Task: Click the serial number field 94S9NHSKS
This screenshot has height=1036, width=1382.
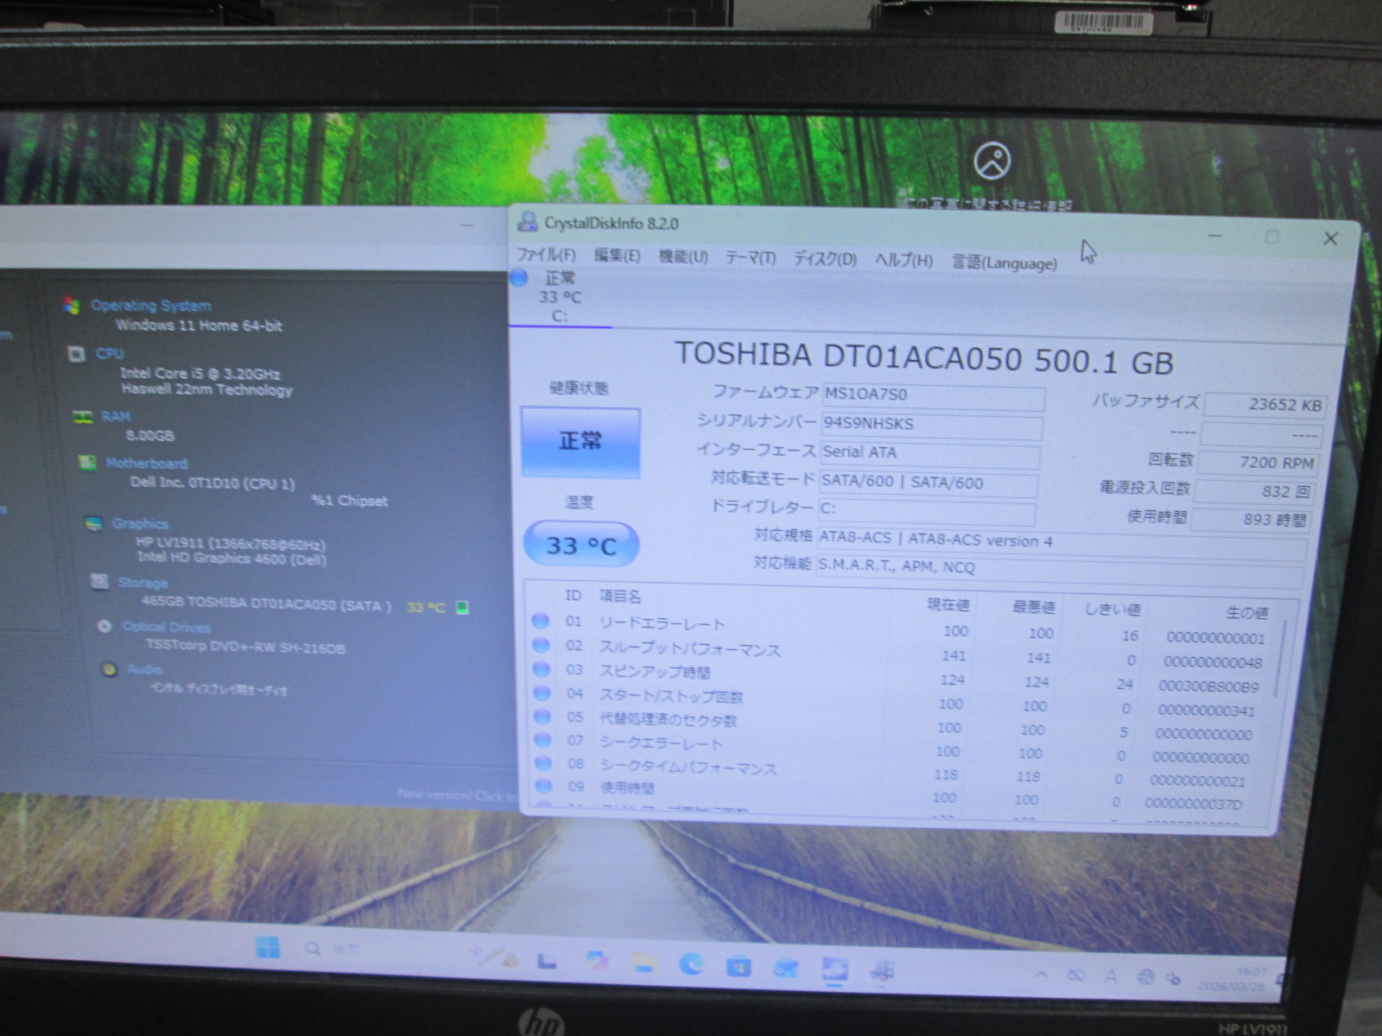Action: tap(931, 424)
